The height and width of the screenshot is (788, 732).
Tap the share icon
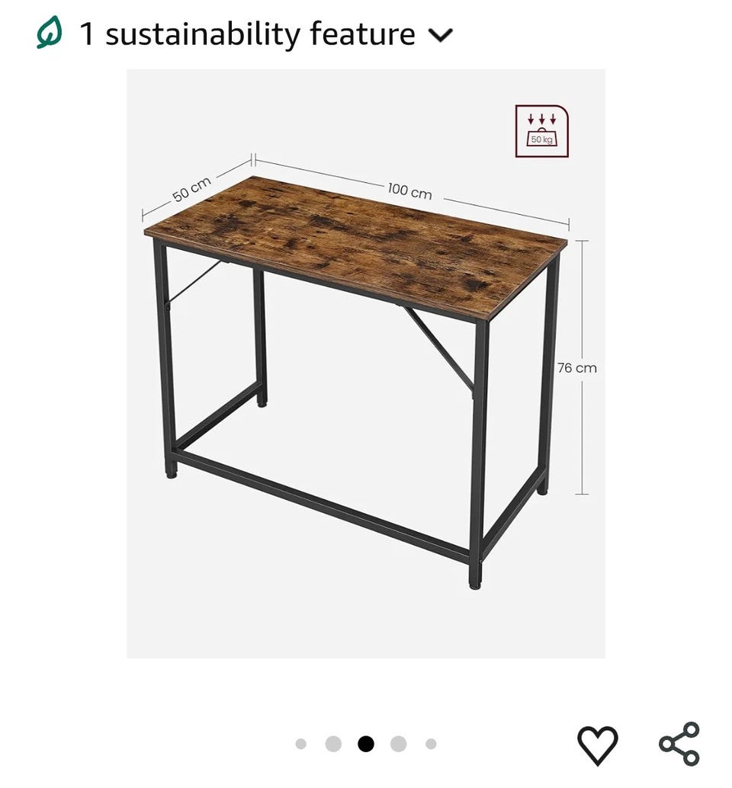point(679,744)
